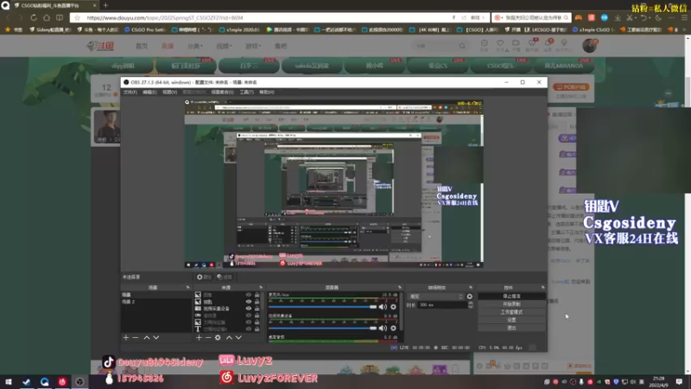691x389 pixels.
Task: Float the Audio Mixer dock via header icon
Action: click(x=400, y=288)
